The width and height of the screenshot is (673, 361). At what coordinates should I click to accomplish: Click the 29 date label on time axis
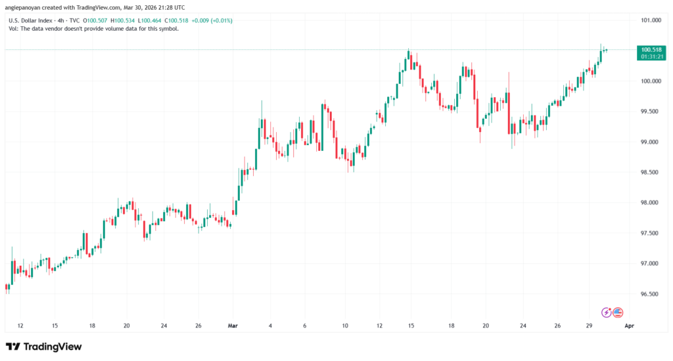point(589,325)
